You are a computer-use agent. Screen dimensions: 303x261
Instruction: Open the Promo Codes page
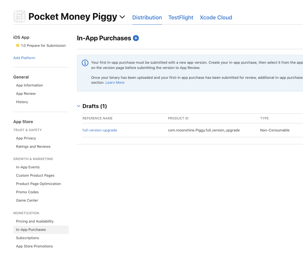(27, 192)
